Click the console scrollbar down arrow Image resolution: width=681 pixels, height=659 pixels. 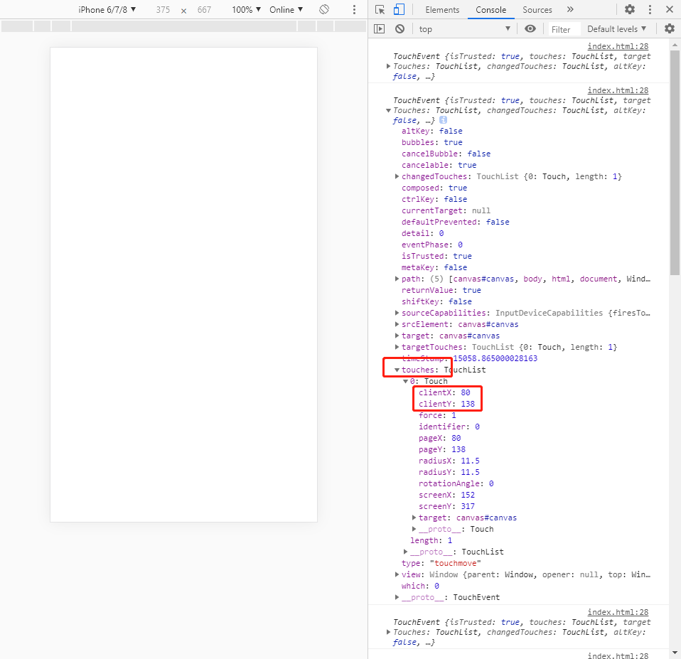[x=675, y=653]
